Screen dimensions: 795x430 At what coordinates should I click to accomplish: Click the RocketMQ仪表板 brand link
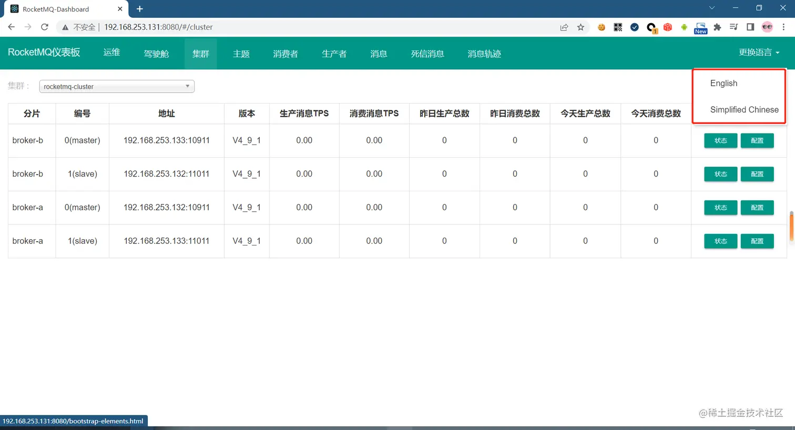point(44,52)
